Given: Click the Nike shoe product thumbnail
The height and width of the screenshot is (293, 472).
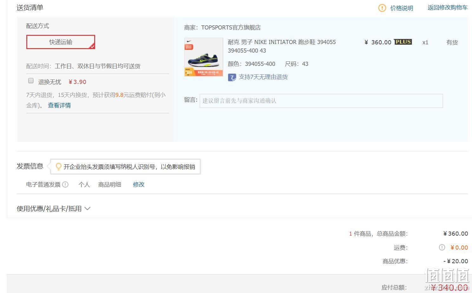Looking at the screenshot, I should (204, 57).
